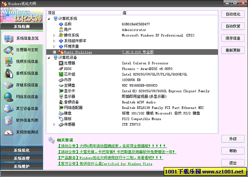Select the Phoenix - AwardBIOS value
The width and height of the screenshot is (248, 177).
click(x=147, y=69)
